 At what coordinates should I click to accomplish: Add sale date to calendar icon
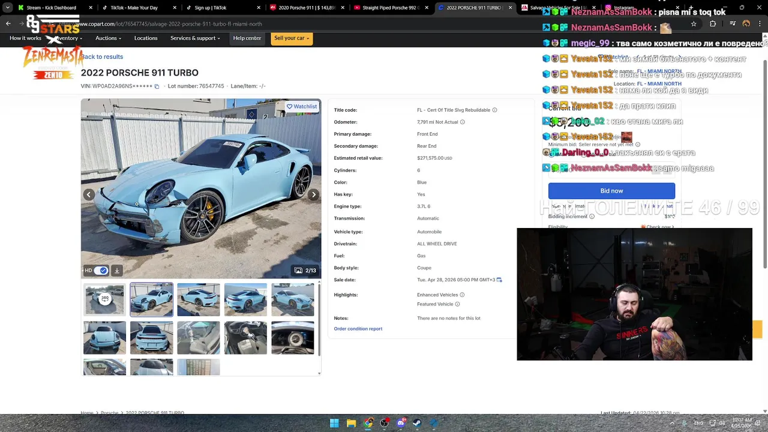(x=499, y=280)
